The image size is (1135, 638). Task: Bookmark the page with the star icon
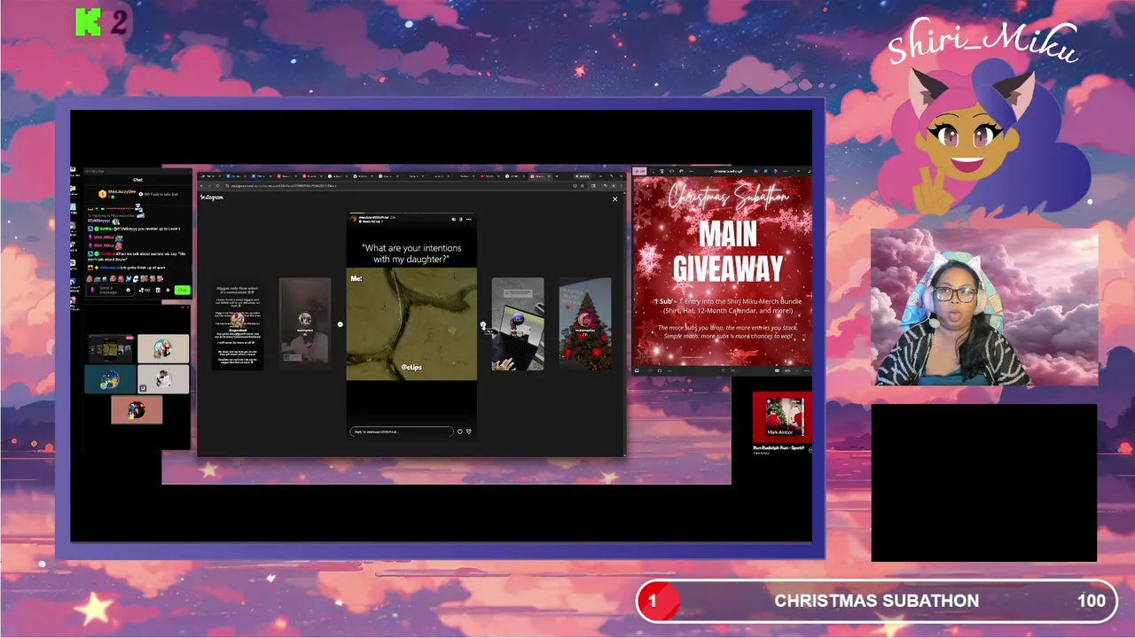(x=582, y=185)
